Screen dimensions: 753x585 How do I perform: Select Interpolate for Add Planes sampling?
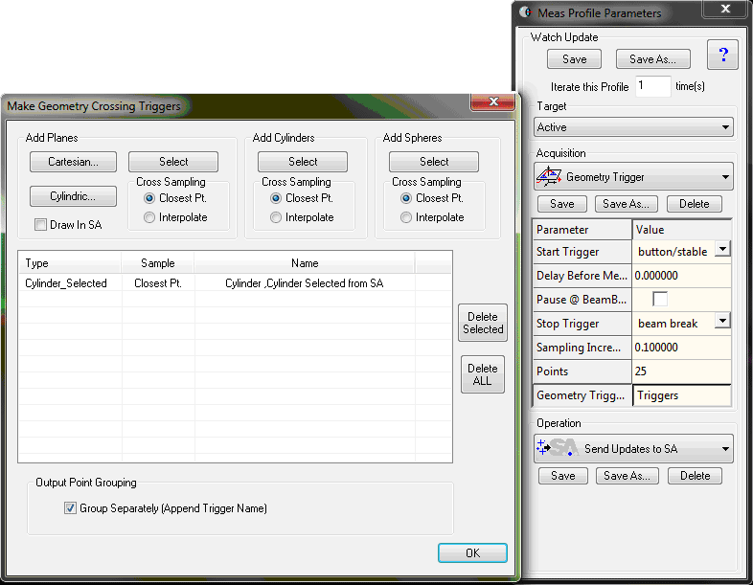point(149,217)
